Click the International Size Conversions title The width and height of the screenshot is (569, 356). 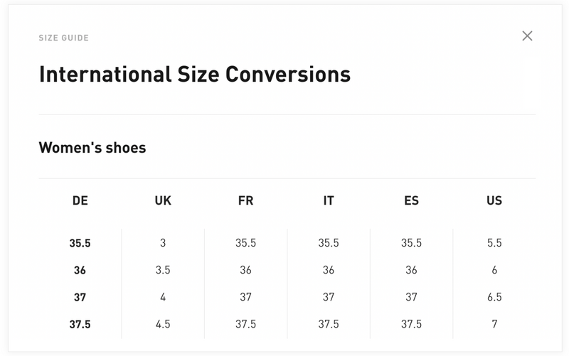194,74
